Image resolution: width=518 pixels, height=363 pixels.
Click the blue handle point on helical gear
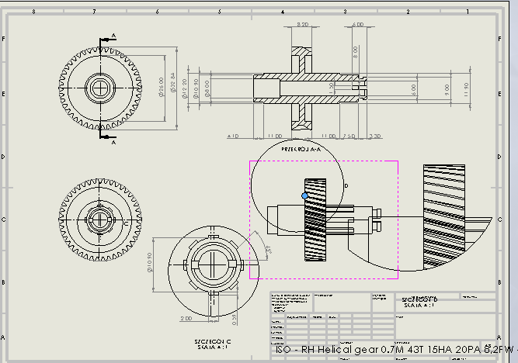[305, 195]
